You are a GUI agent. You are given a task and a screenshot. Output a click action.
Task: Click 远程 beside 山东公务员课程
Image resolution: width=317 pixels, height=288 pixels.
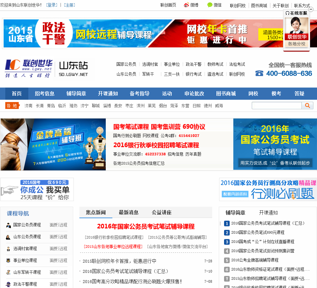pyautogui.click(x=63, y=237)
